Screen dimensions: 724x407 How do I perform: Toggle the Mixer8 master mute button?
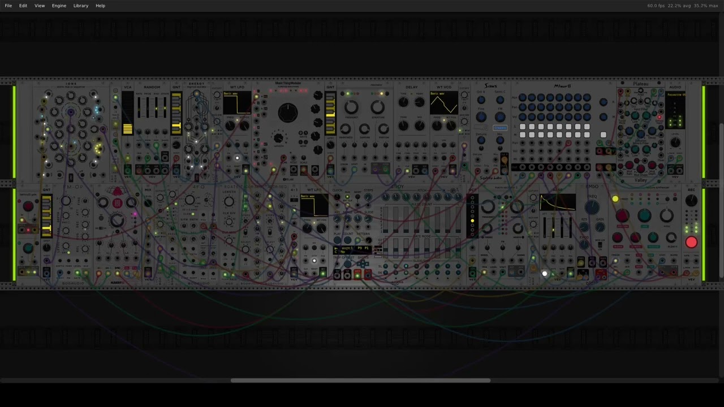(604, 135)
